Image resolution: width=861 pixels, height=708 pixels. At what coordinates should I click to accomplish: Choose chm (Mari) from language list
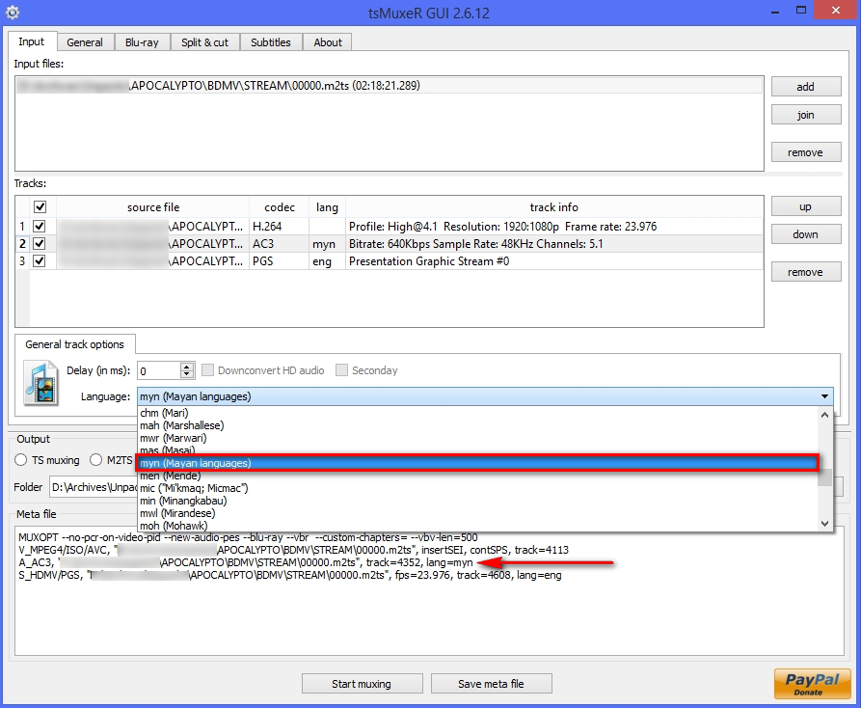[476, 413]
